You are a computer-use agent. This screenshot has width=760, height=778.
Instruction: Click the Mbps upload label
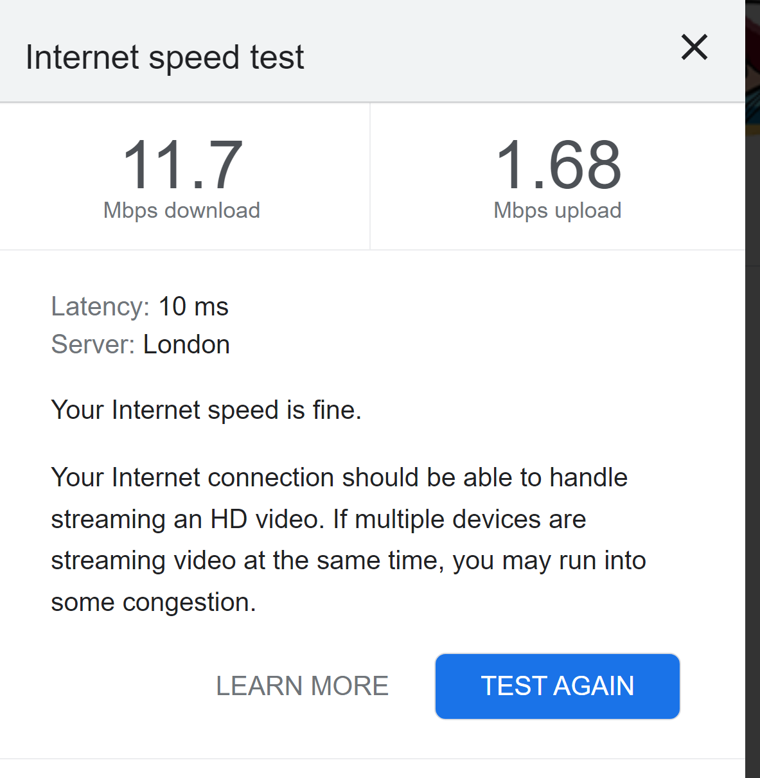[x=558, y=210]
